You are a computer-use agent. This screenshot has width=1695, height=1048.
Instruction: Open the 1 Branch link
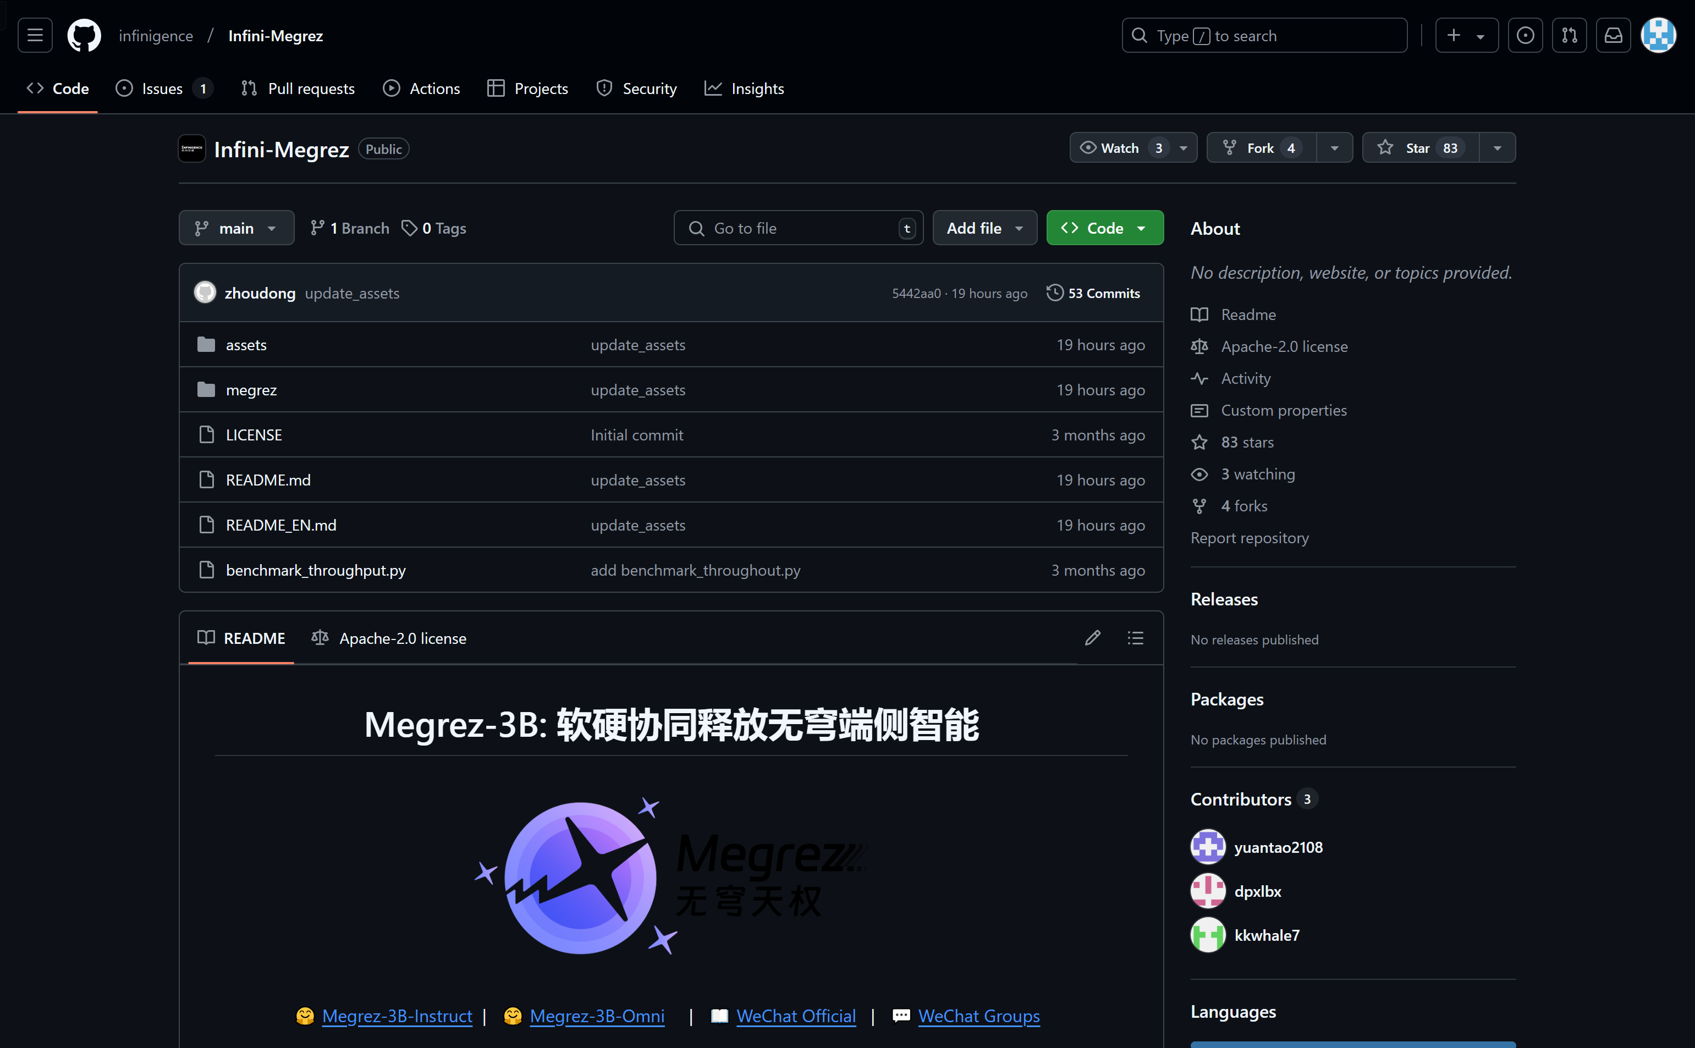(x=349, y=228)
